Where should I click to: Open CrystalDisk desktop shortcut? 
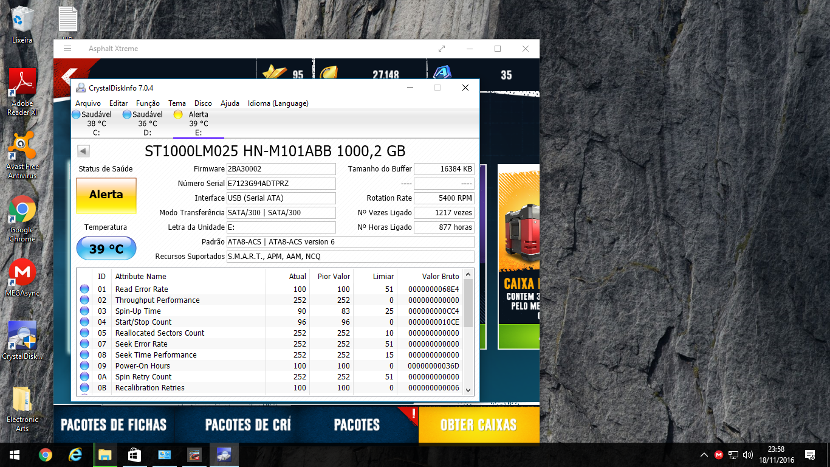[22, 341]
